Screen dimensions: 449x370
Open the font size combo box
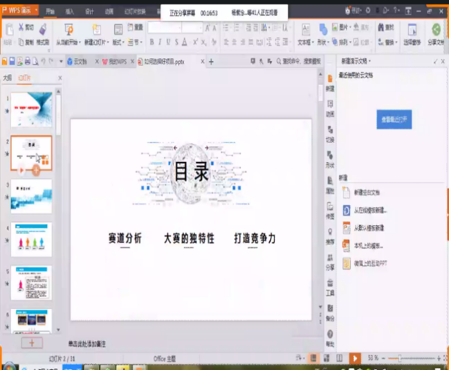[192, 28]
